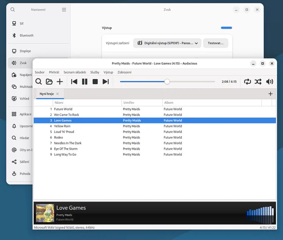Viewport: 283px width, 240px height.
Task: Open search in the Settings window
Action: coord(12,10)
